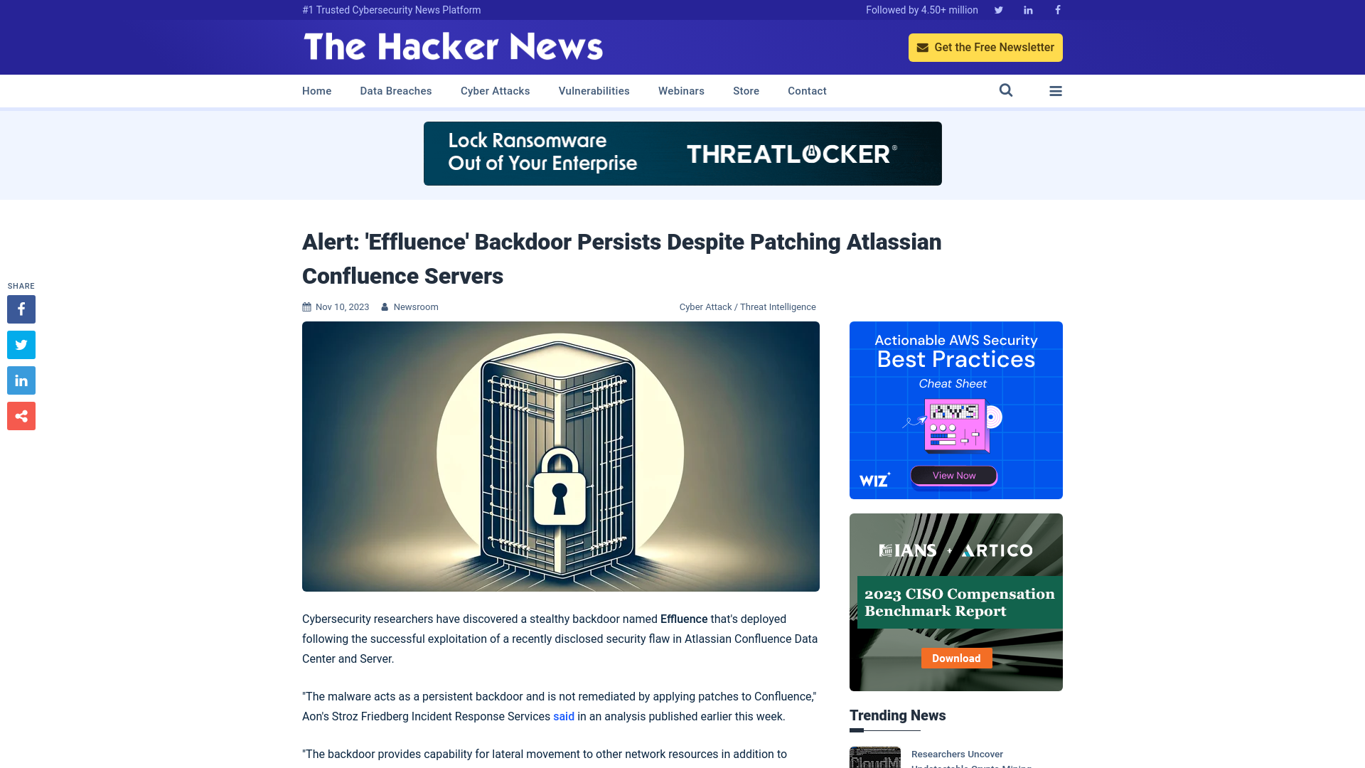The image size is (1365, 768).
Task: Click the Facebook share icon
Action: point(21,309)
